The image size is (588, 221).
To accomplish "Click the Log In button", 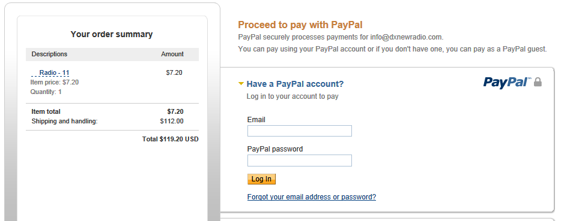I will pos(261,179).
